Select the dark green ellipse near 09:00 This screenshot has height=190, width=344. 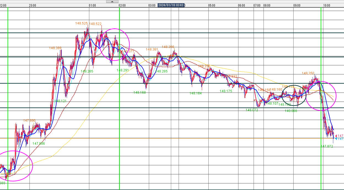click(294, 95)
